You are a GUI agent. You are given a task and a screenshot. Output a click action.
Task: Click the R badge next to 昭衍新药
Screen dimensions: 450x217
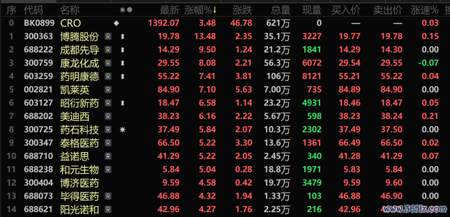[x=108, y=103]
